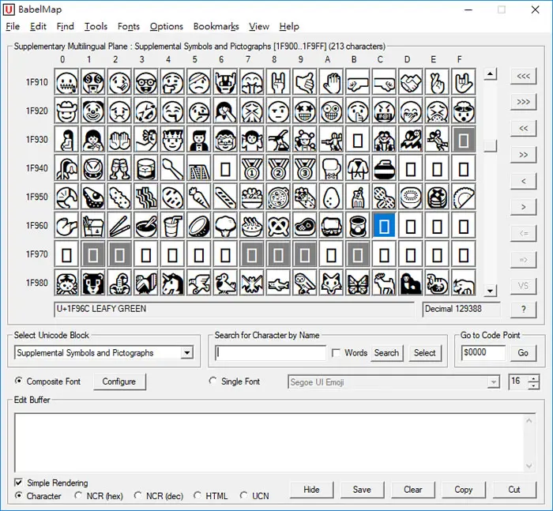Increase font size with the up stepper
The height and width of the screenshot is (511, 553).
pos(534,379)
